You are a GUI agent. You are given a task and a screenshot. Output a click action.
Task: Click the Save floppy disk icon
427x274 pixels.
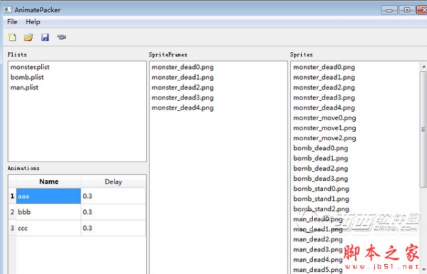(45, 37)
